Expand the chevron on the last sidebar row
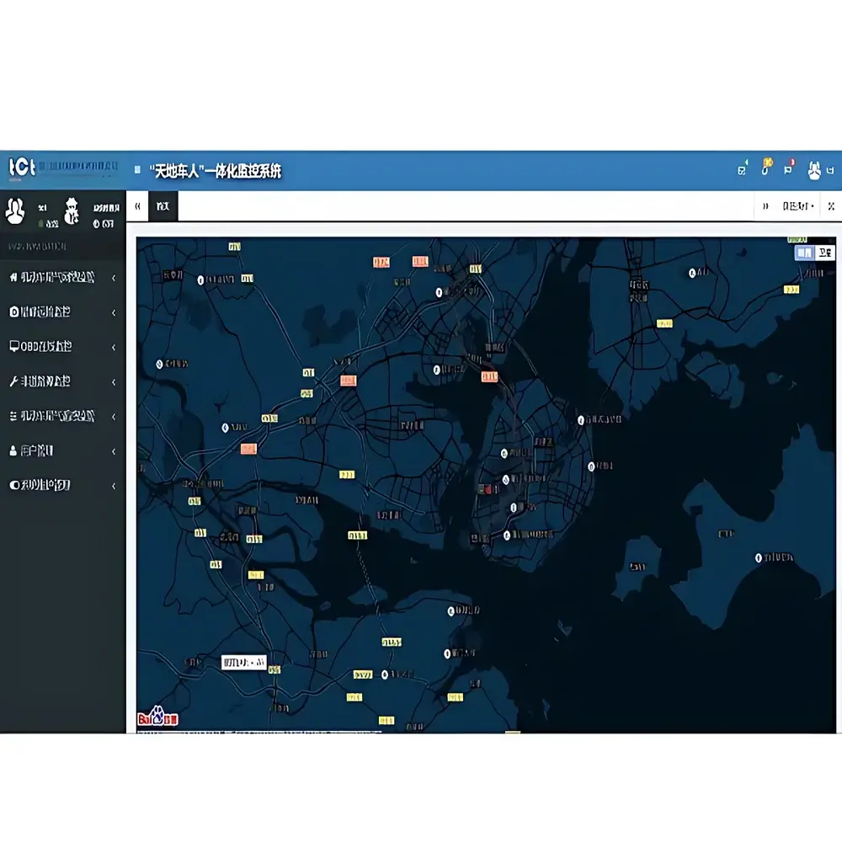Viewport: 842px width, 842px height. (x=114, y=486)
